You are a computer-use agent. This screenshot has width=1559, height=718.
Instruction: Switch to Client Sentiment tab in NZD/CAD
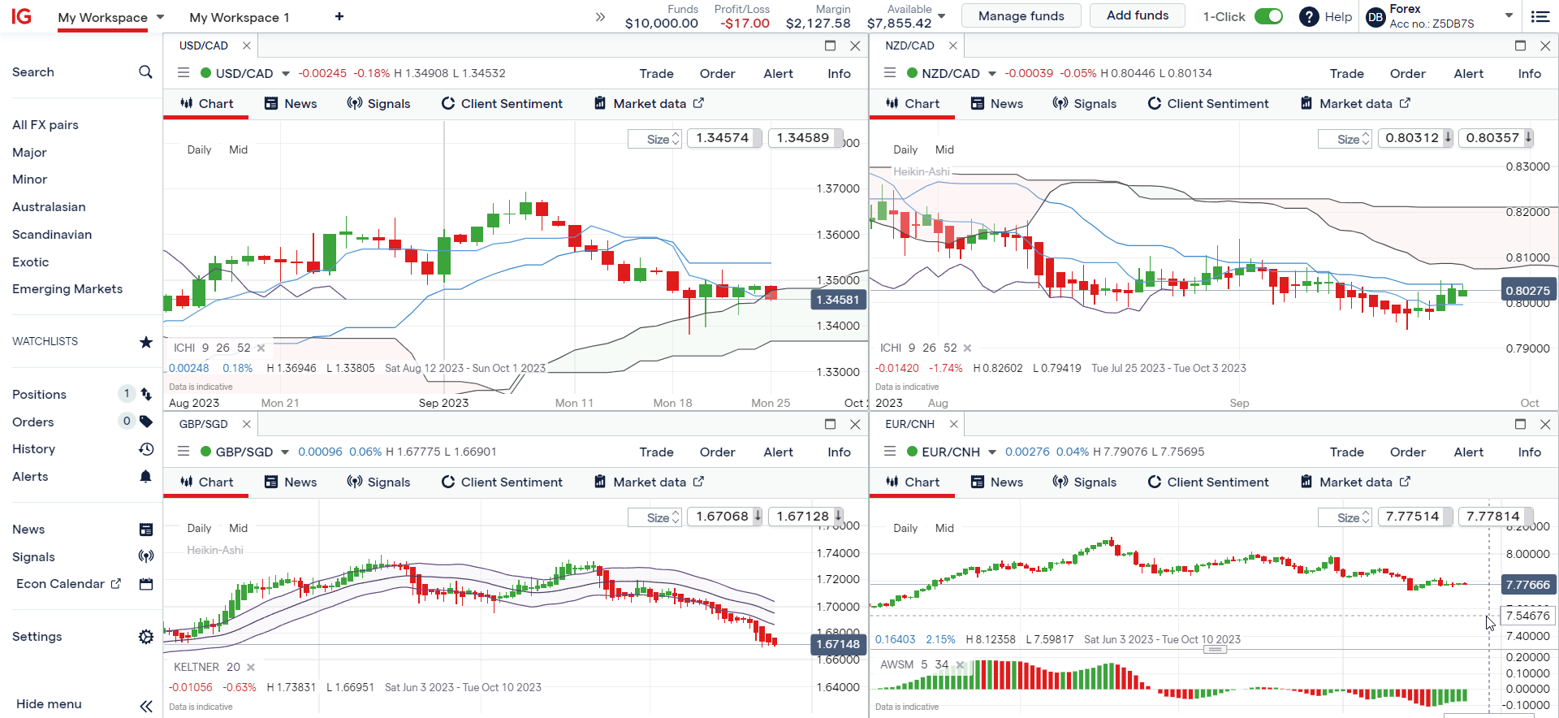[1208, 104]
